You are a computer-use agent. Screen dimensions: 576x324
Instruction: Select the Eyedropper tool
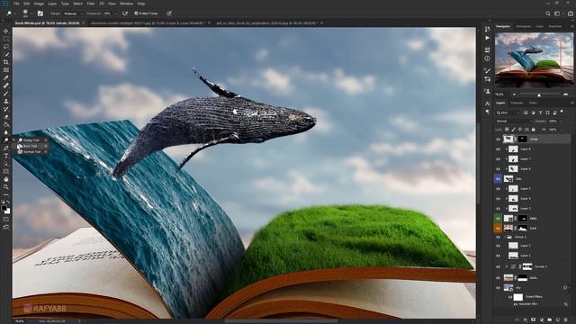[6, 78]
